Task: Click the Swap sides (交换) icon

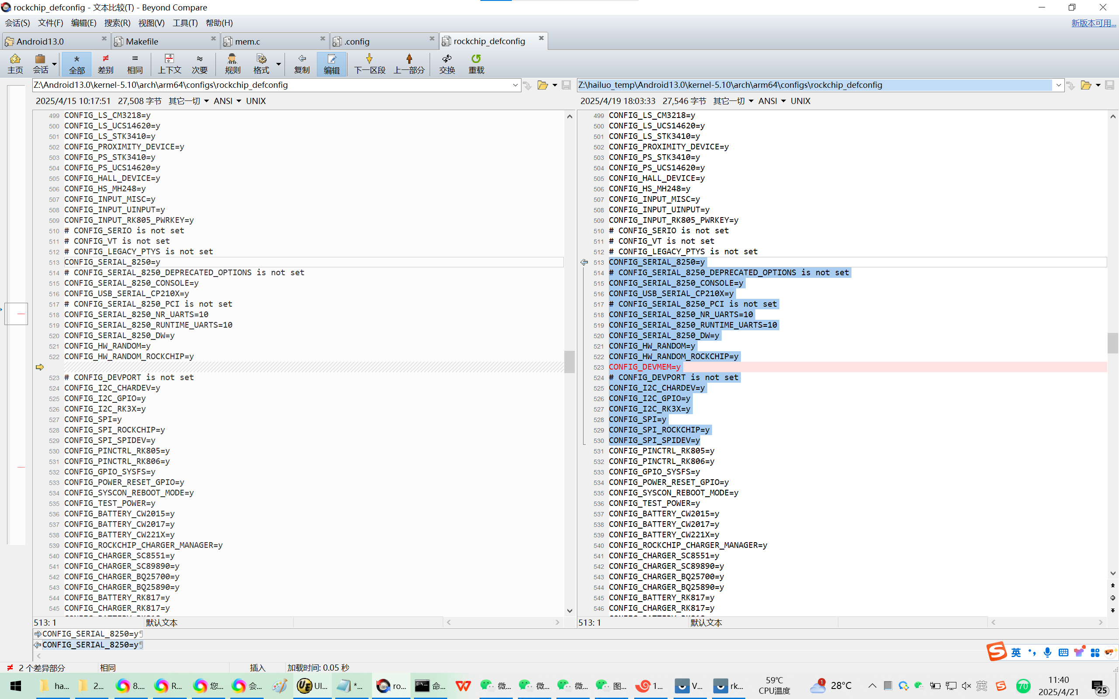Action: [447, 63]
